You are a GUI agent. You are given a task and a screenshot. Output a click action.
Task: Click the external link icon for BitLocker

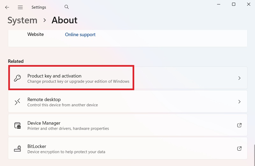239,149
